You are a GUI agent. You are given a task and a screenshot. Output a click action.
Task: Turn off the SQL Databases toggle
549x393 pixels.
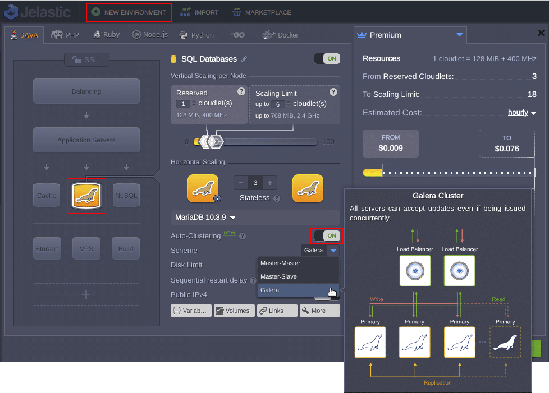point(327,59)
